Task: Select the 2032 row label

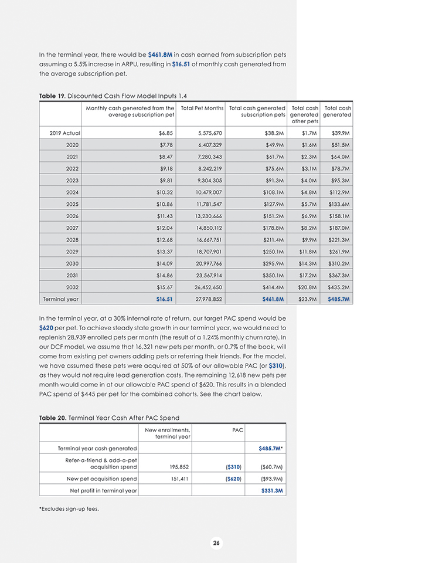Action: click(72, 287)
